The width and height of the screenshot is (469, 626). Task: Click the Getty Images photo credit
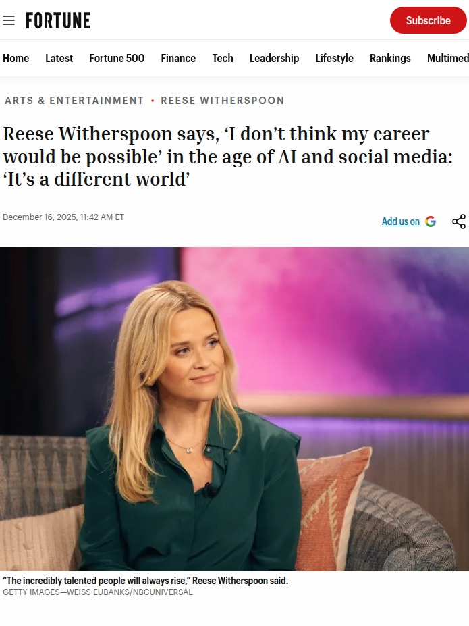click(98, 592)
